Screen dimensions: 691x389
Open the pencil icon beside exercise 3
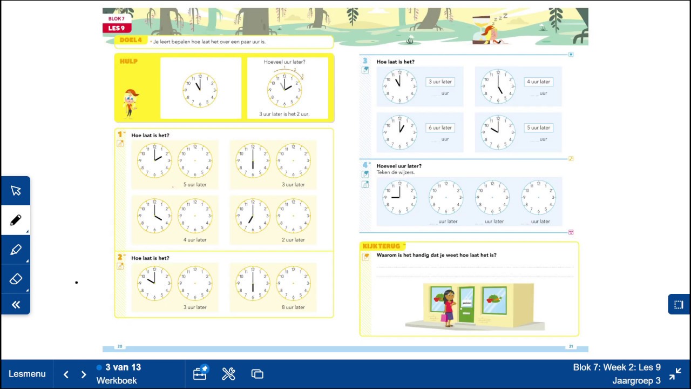(365, 70)
